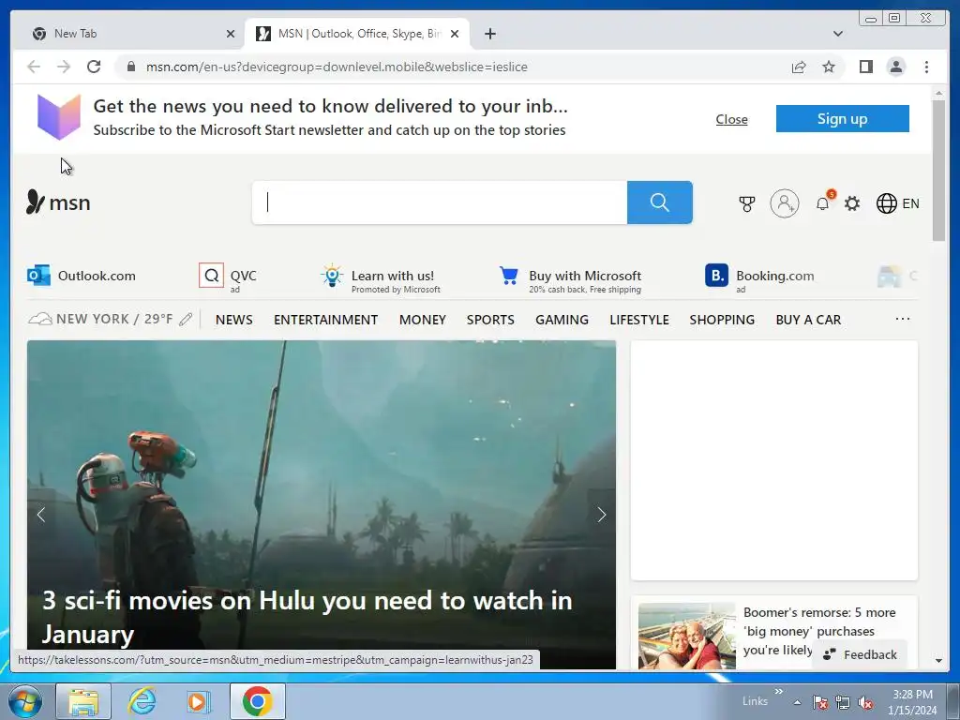
Task: Launch Internet Explorer from the taskbar
Action: pos(142,701)
